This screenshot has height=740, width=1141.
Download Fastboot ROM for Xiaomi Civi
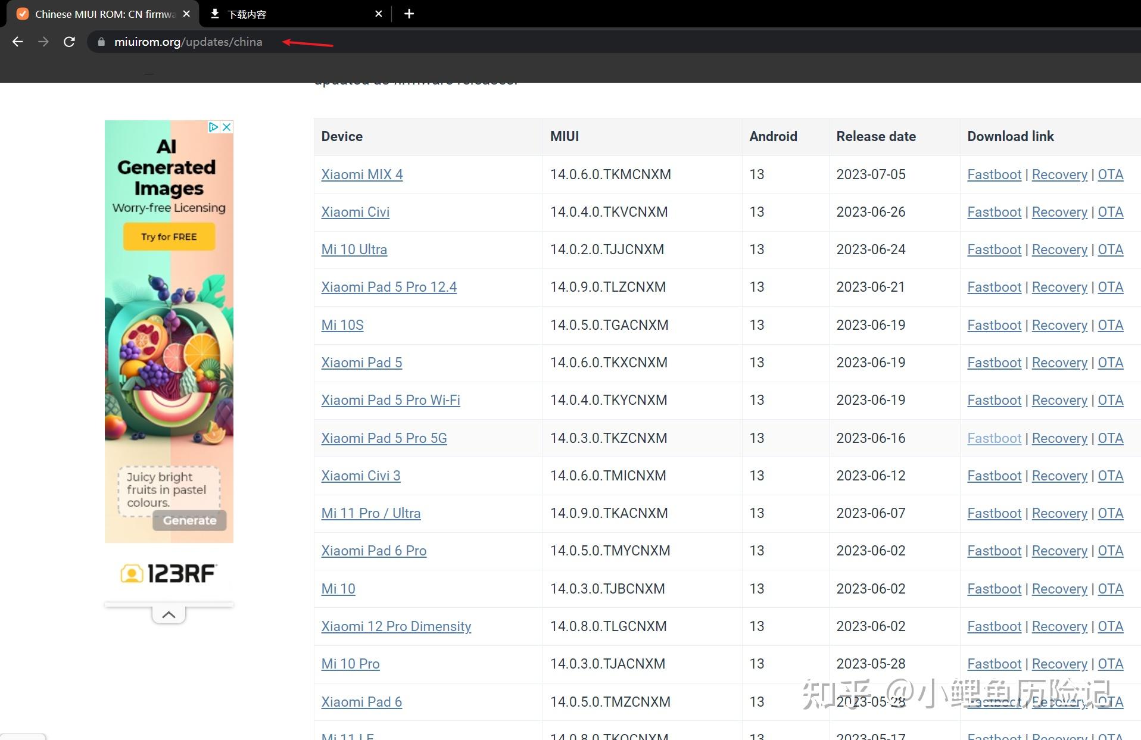coord(995,212)
